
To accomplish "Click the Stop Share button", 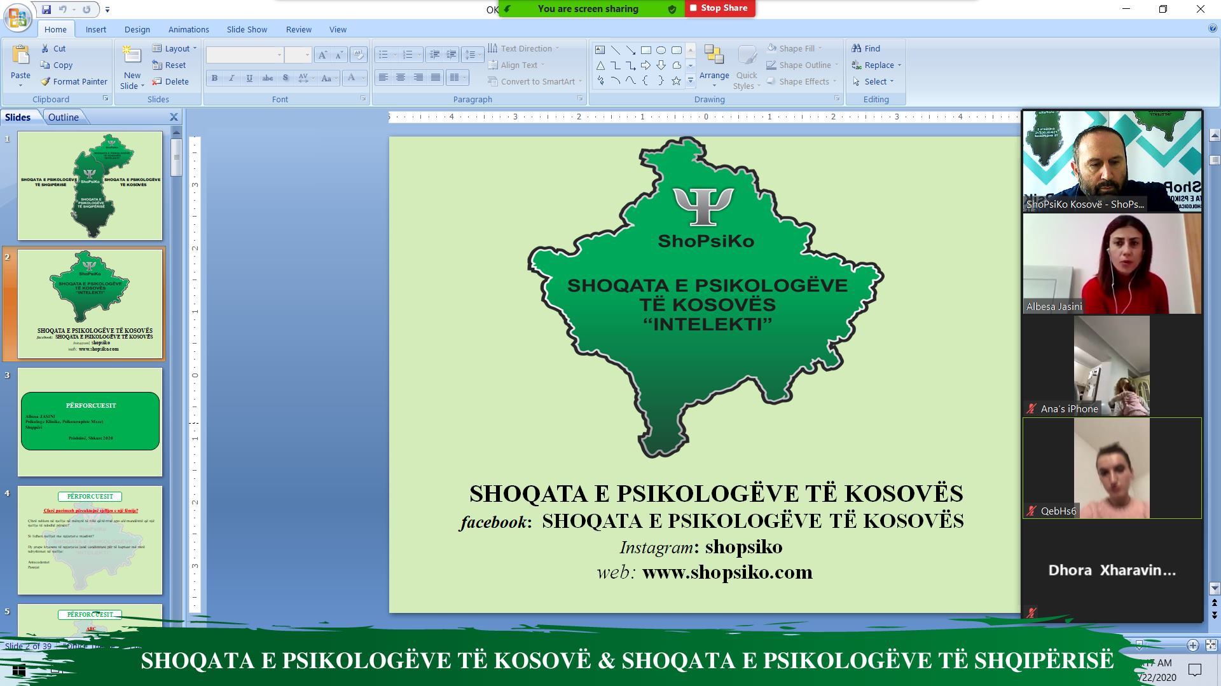I will pyautogui.click(x=720, y=8).
